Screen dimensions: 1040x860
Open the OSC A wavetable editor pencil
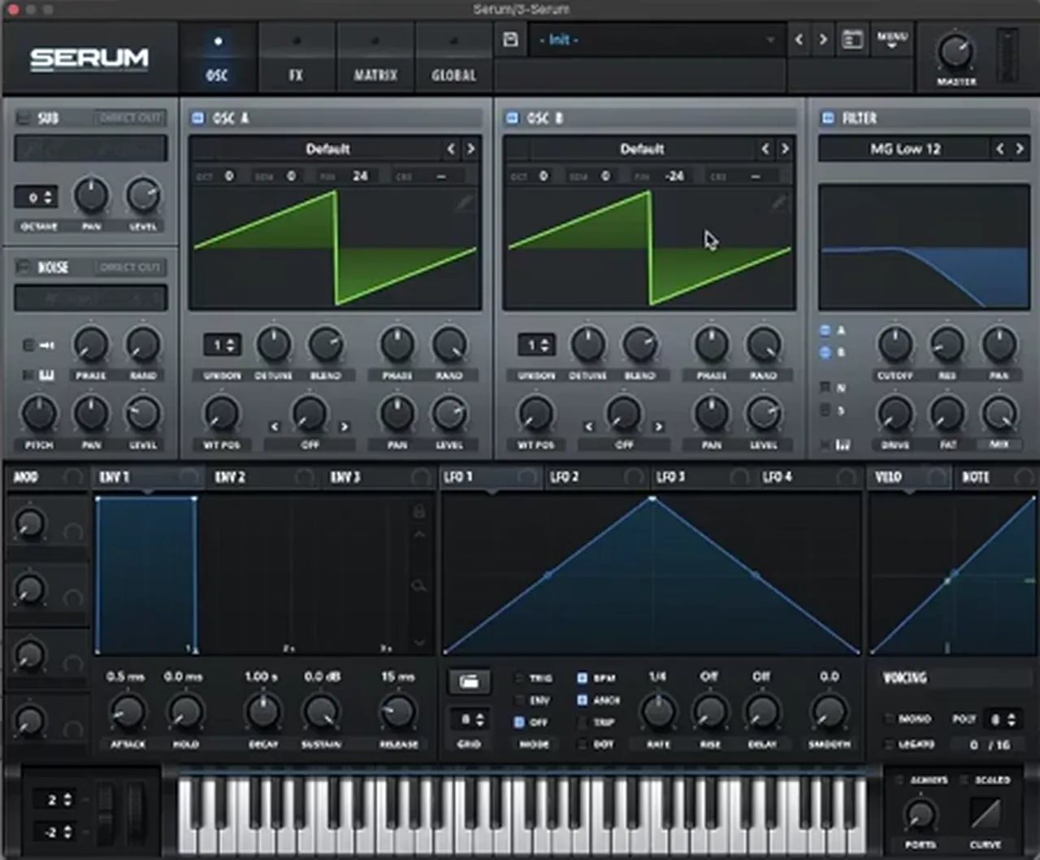coord(464,202)
